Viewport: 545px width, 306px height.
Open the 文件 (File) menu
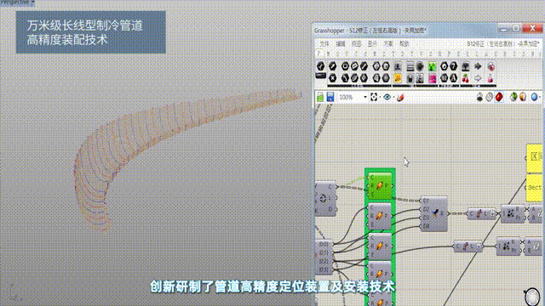[x=324, y=44]
